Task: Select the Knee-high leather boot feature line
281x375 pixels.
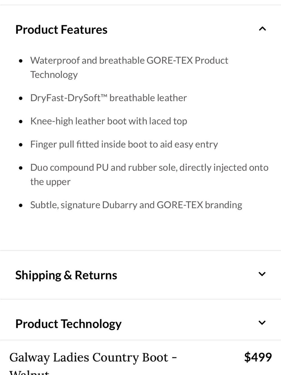Action: click(109, 121)
